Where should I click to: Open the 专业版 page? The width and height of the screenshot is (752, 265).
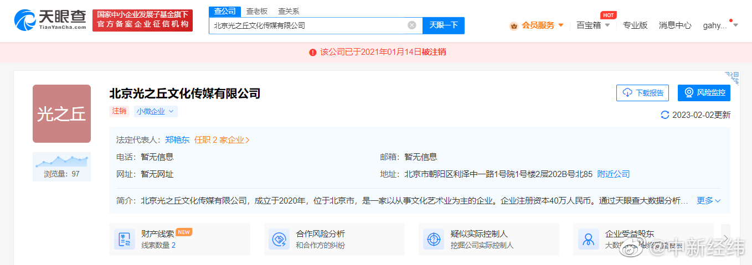tap(635, 25)
